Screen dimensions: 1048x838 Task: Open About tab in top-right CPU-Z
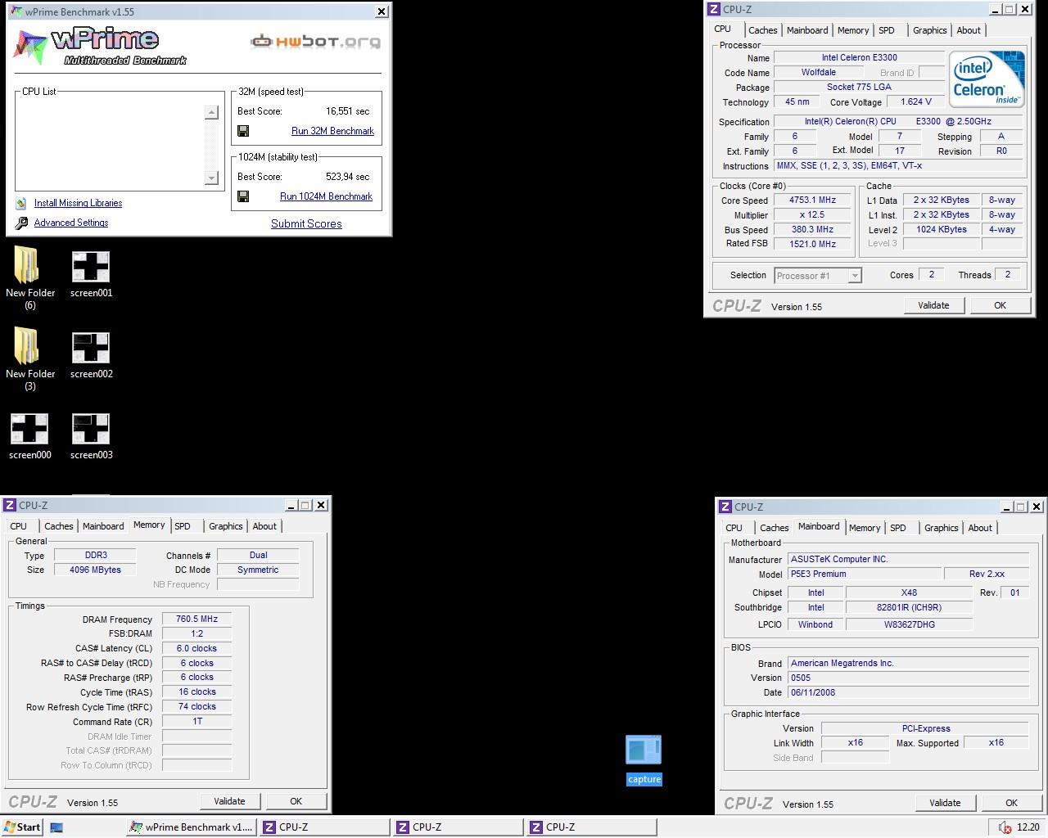coord(969,30)
